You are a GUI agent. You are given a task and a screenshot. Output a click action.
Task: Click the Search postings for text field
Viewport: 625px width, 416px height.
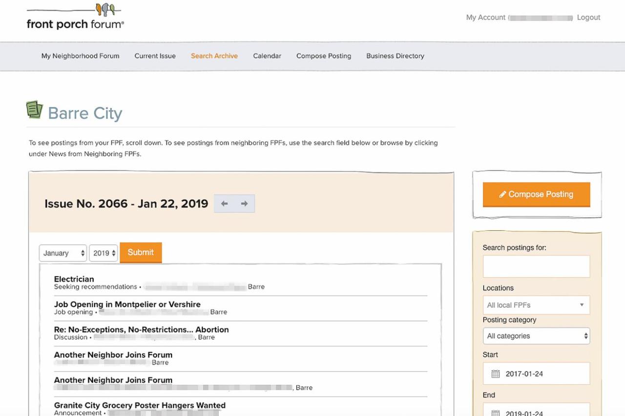pos(536,266)
